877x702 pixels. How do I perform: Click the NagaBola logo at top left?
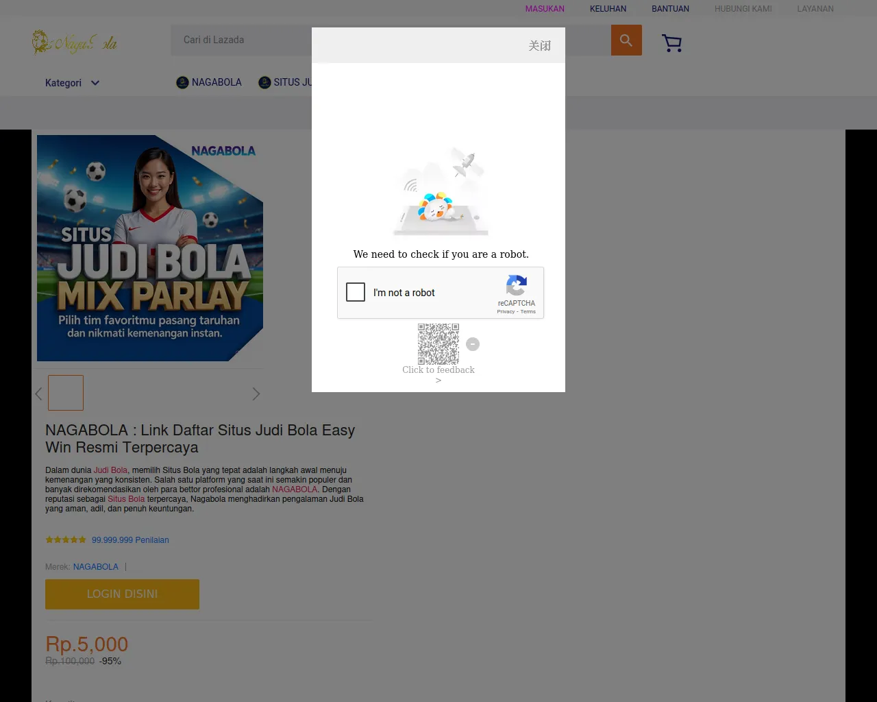(75, 43)
